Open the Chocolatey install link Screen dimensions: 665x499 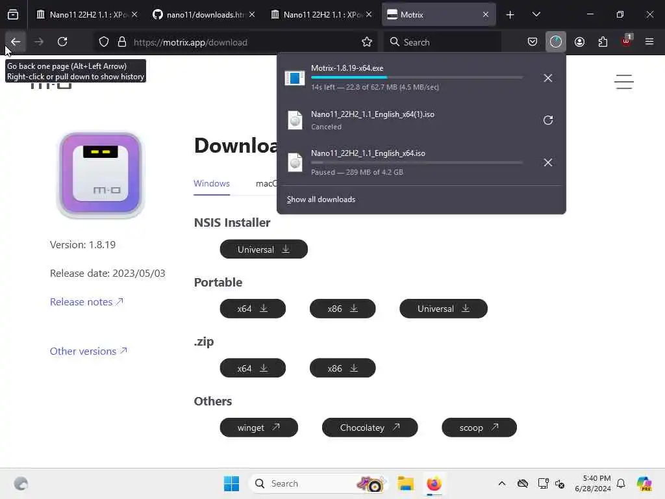[370, 428]
